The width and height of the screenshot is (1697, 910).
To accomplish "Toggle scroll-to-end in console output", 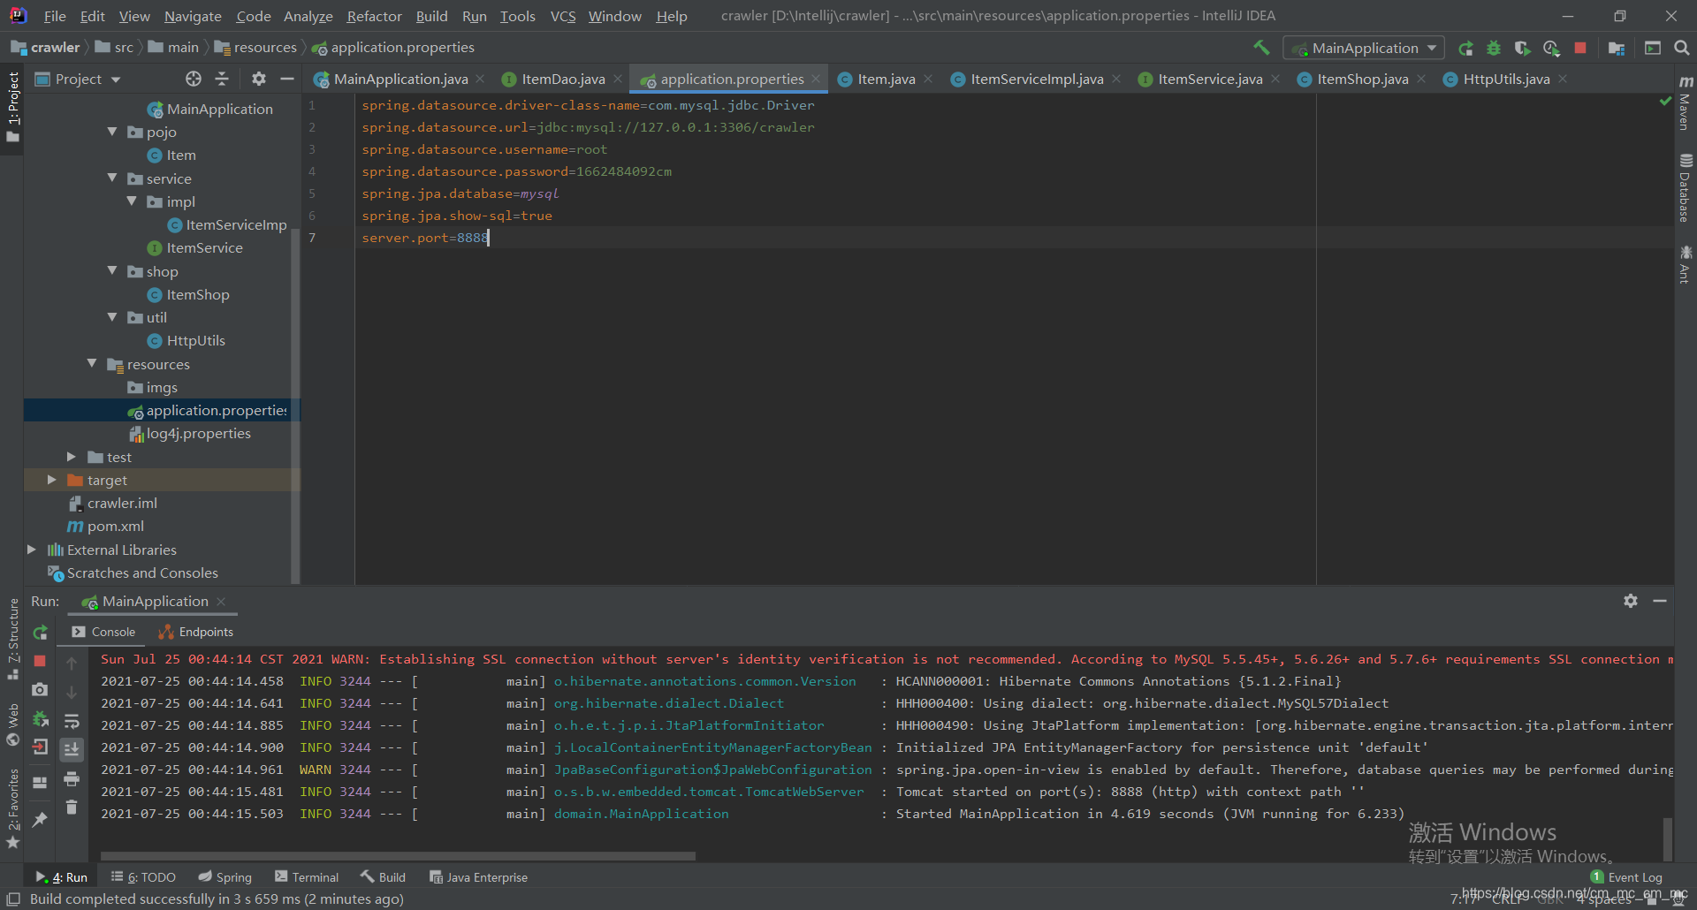I will point(72,748).
